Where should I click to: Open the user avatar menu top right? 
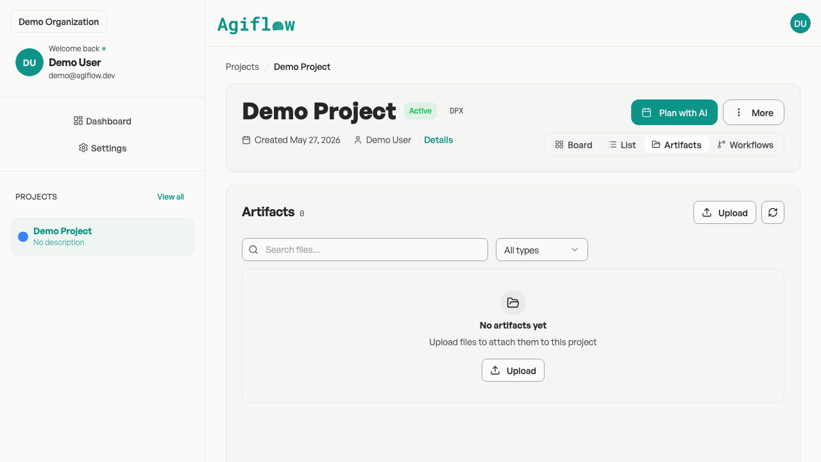point(800,23)
